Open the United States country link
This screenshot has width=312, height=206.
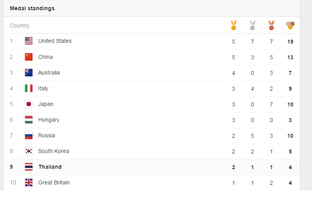[55, 41]
